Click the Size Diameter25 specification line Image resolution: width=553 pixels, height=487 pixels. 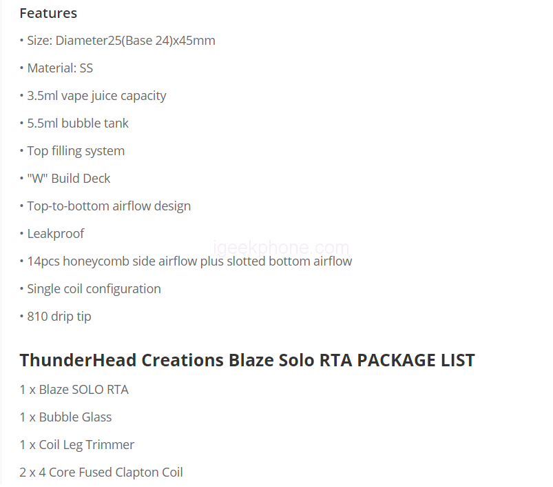121,41
